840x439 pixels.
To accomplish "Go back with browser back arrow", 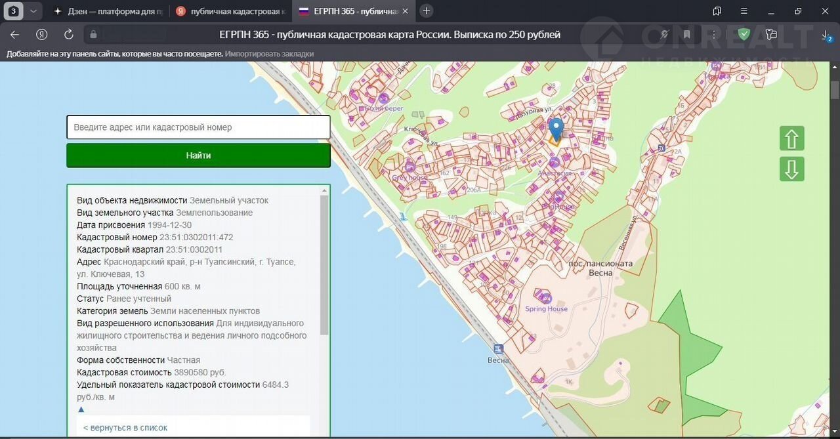I will click(x=14, y=35).
